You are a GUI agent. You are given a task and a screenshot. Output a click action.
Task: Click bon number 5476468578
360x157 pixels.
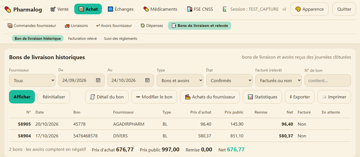coord(86,136)
